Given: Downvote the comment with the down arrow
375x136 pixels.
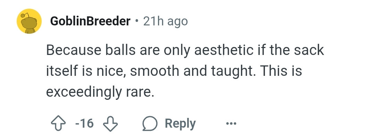Looking at the screenshot, I should 110,123.
